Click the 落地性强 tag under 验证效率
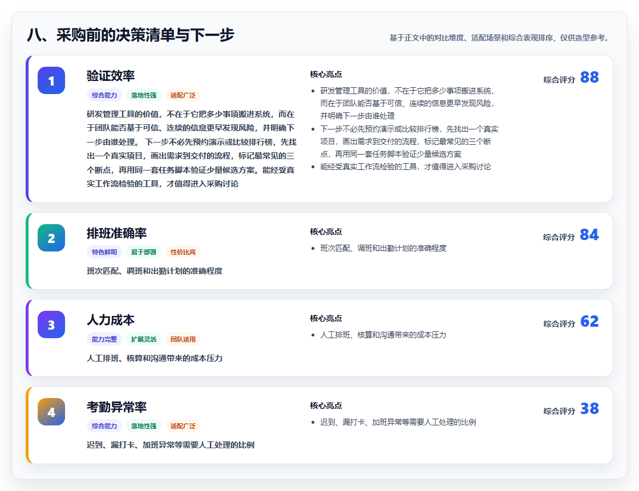Viewport: 639px width, 491px height. coord(144,95)
